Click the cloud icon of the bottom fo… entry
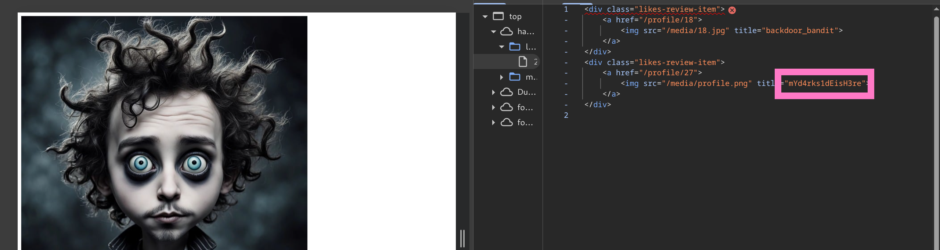Image resolution: width=940 pixels, height=250 pixels. (x=507, y=123)
